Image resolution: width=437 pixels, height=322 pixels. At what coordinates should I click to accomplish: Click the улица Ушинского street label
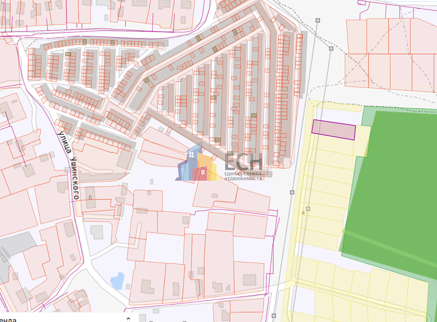pos(71,164)
